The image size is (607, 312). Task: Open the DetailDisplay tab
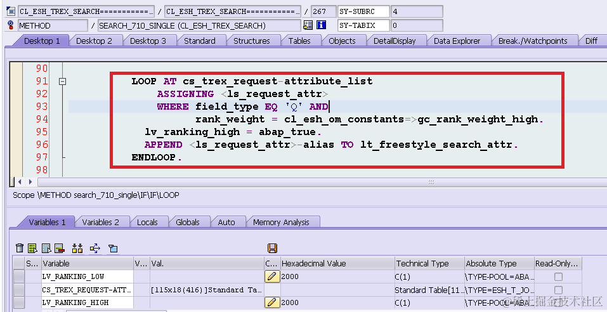click(395, 41)
